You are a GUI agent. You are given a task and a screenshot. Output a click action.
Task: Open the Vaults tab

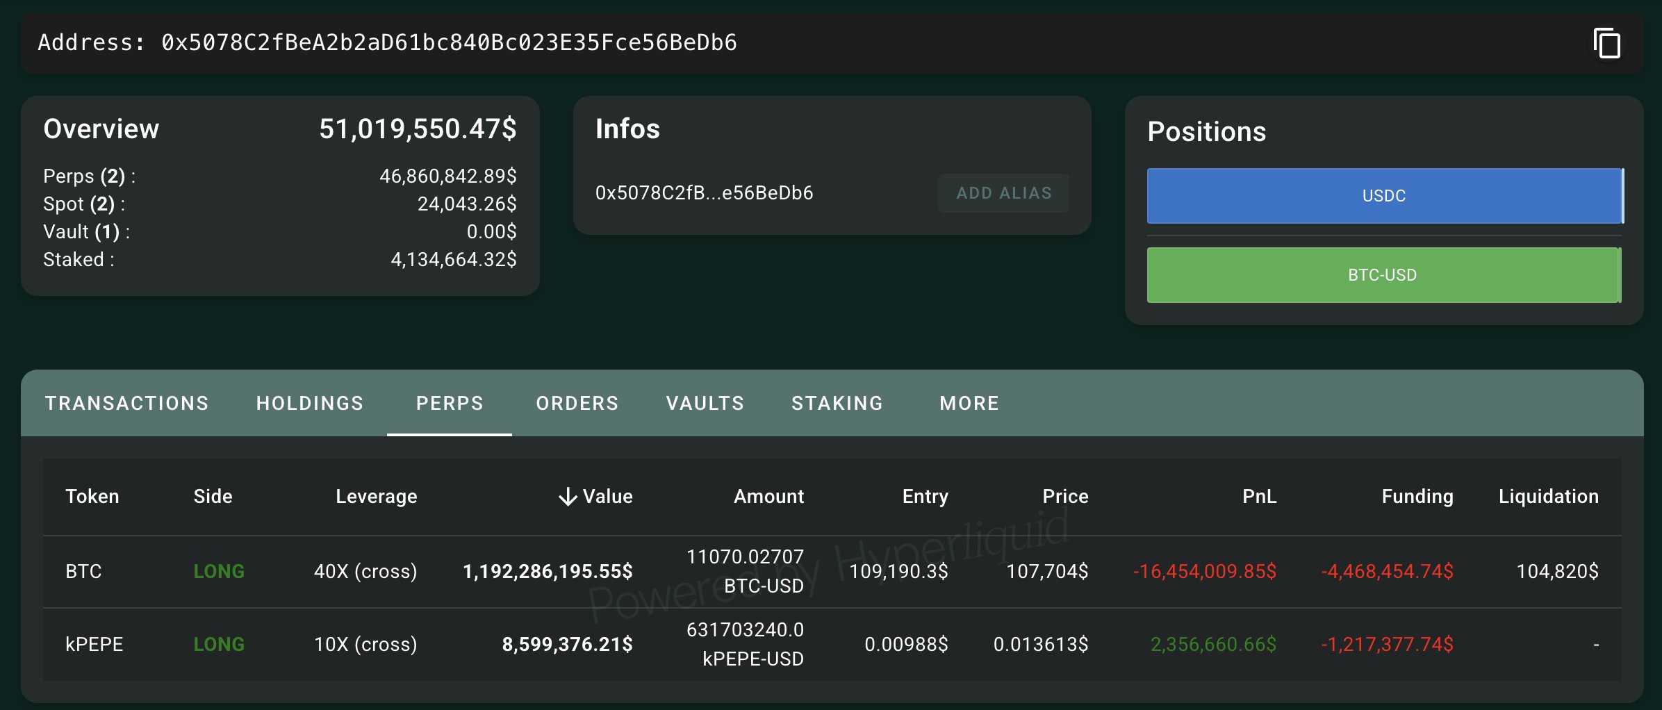tap(705, 403)
